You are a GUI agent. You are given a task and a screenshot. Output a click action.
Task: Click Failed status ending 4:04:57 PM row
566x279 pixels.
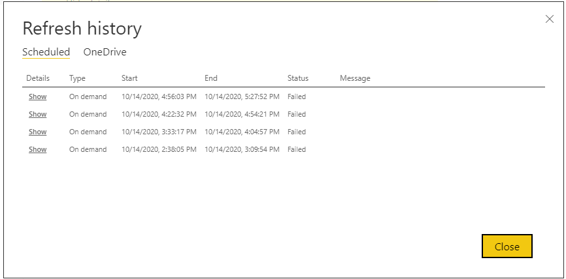(297, 132)
